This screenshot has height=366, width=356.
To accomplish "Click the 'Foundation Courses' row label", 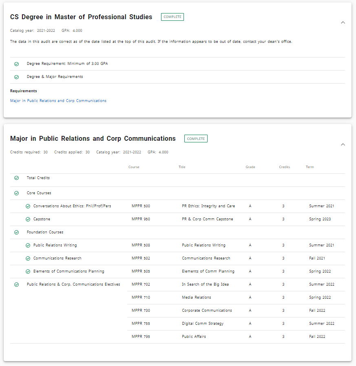I will point(45,232).
